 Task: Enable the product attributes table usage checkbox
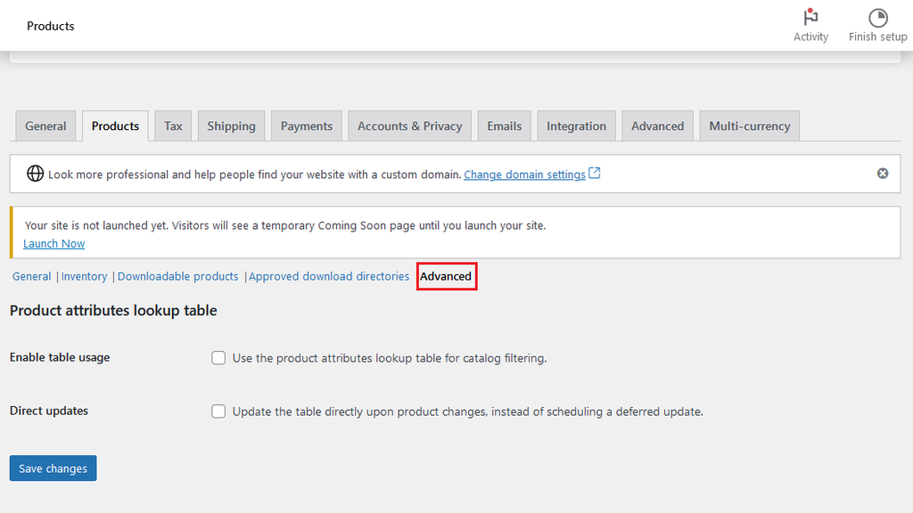click(218, 358)
